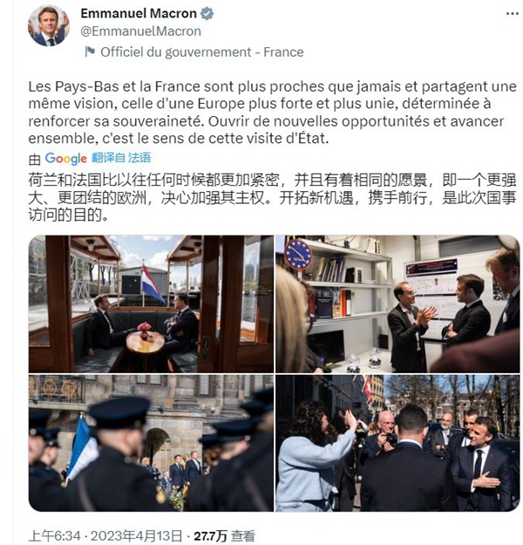This screenshot has width=523, height=545.
Task: Click the Dutch flag in boat photo
Action: tap(152, 283)
